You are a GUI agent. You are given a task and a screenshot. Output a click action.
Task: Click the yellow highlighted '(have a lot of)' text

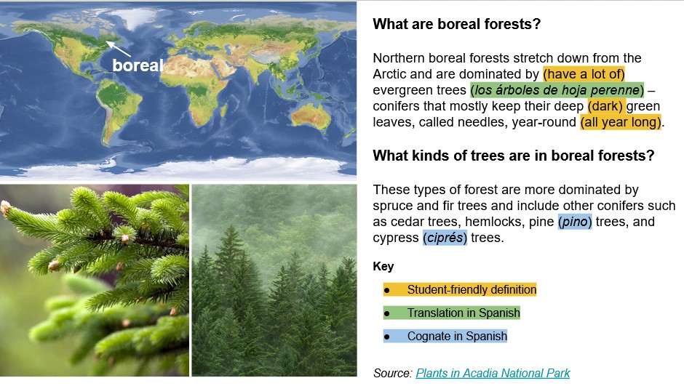coord(584,73)
